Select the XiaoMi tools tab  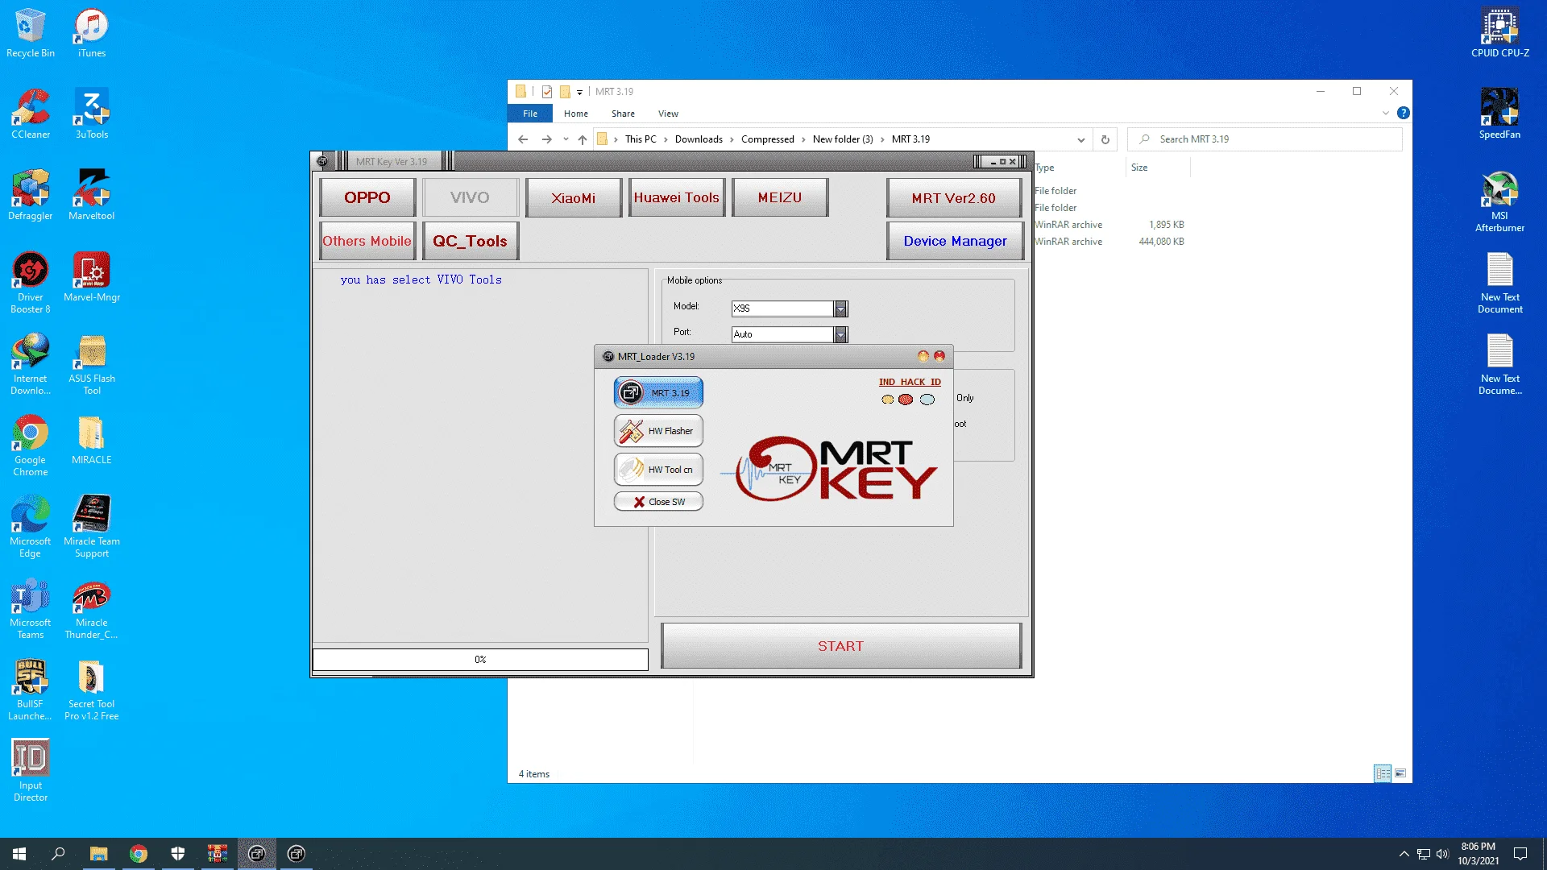574,198
